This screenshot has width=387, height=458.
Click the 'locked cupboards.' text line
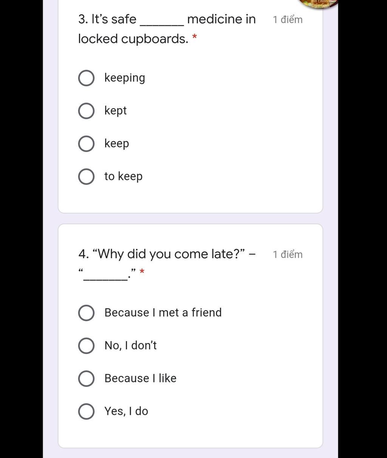[133, 39]
